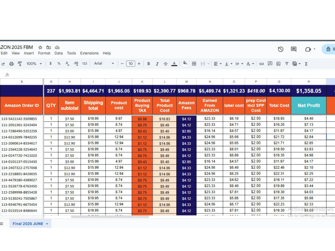Start a Meet call camera icon
The image size is (335, 251).
coord(308,49)
